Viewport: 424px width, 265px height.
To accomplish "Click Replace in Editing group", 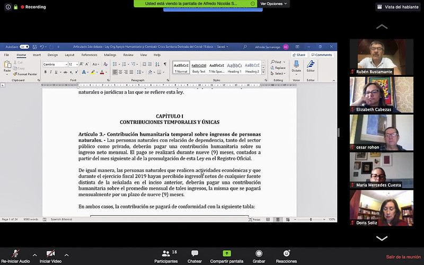I will coord(278,68).
